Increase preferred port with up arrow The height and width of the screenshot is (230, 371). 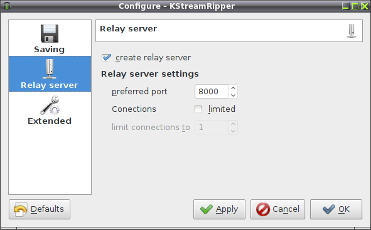(233, 88)
